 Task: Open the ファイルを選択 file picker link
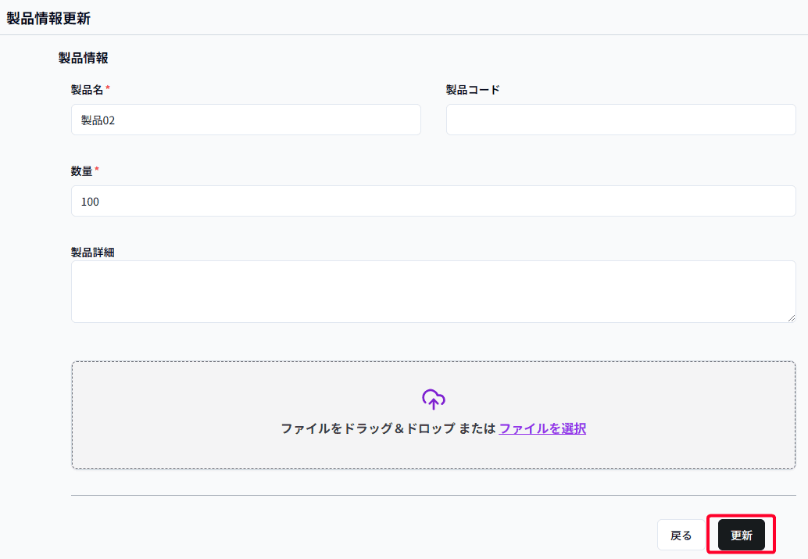(542, 428)
